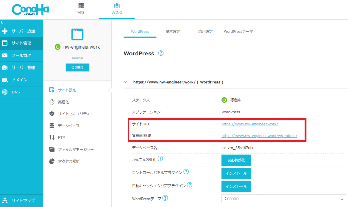Switch to the 基本設定 tab
This screenshot has width=348, height=207.
click(173, 32)
